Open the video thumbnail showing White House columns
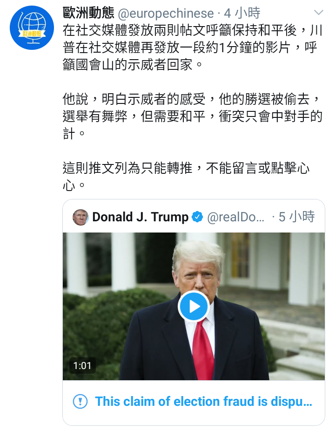Image resolution: width=335 pixels, height=431 pixels. (x=194, y=306)
